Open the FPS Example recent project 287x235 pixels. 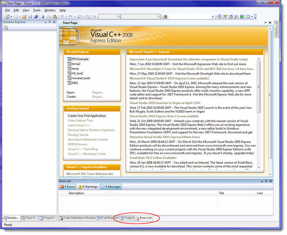[x=78, y=59]
